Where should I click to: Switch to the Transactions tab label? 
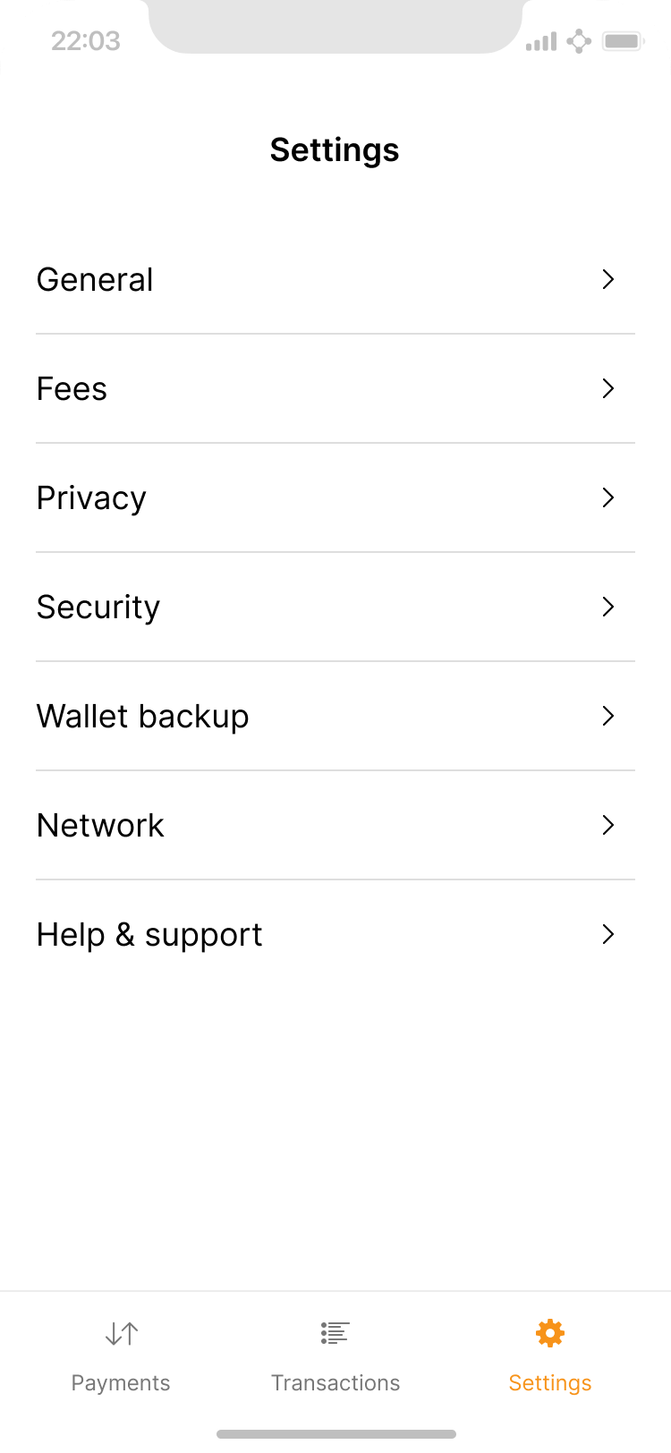[335, 1383]
